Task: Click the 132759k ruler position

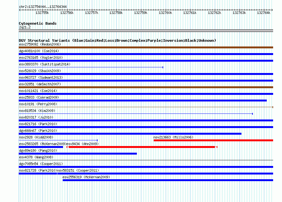Action: click(141, 13)
